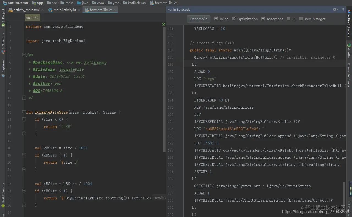The image size is (352, 217).
Task: Collapse the comment end fold at line 11
Action: pyautogui.click(x=24, y=98)
